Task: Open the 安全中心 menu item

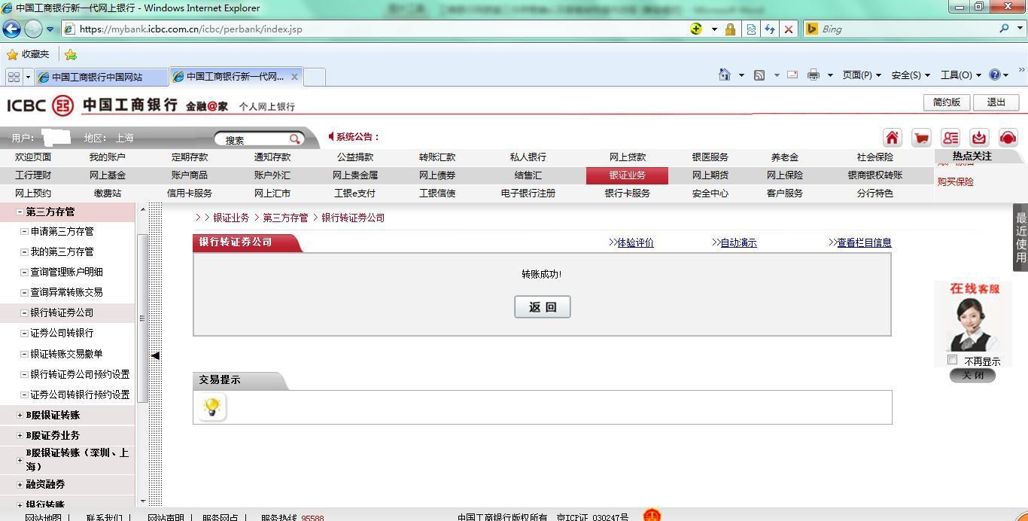Action: point(710,193)
